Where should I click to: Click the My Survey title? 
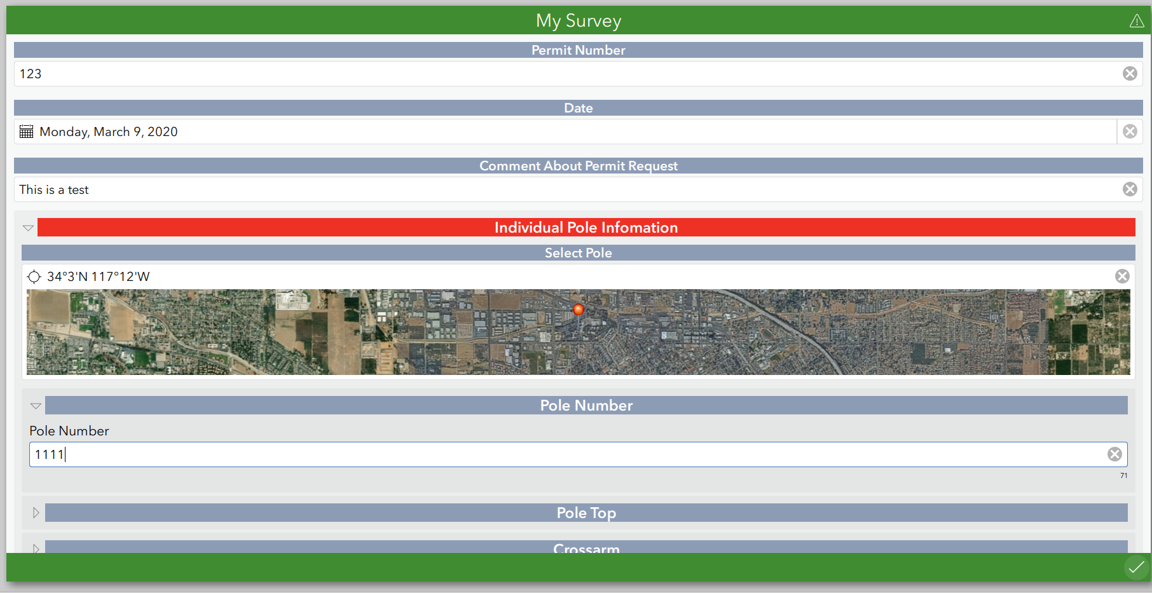click(579, 20)
